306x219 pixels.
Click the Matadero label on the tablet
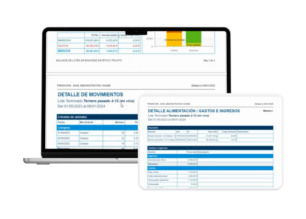267,111
